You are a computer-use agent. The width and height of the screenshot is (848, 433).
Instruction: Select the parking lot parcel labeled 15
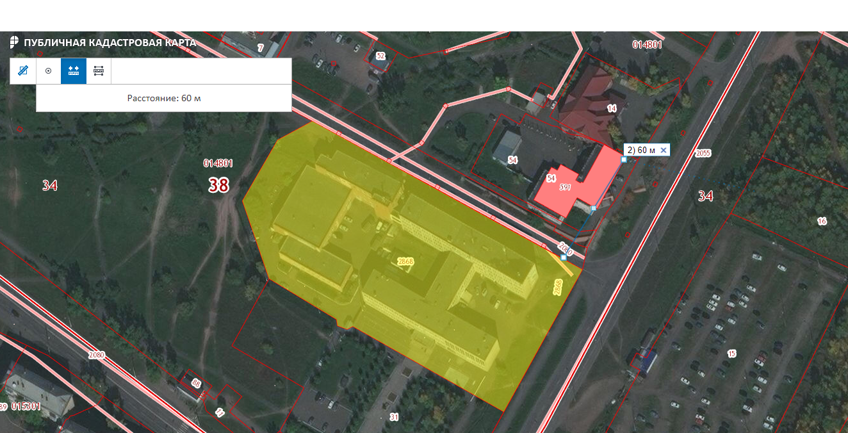click(x=732, y=354)
